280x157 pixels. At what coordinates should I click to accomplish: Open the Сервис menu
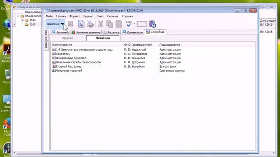click(x=88, y=16)
